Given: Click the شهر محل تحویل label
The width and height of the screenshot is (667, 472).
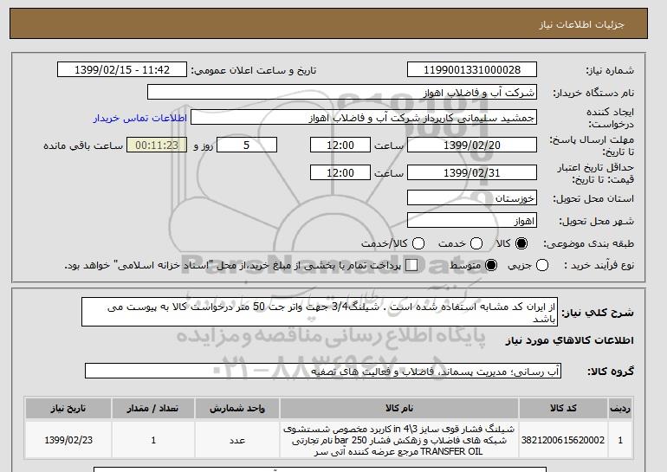Looking at the screenshot, I should (596, 221).
